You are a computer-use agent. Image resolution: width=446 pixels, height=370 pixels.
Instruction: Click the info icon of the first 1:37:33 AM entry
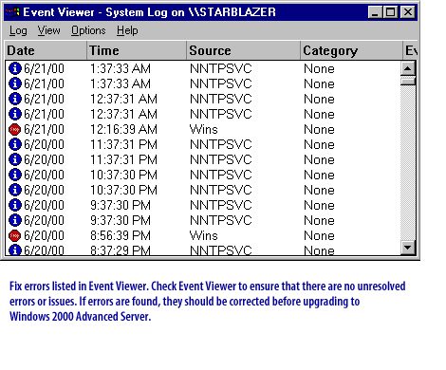14,68
